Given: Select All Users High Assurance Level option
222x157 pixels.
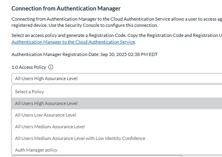Looking at the screenshot, I should click(117, 103).
